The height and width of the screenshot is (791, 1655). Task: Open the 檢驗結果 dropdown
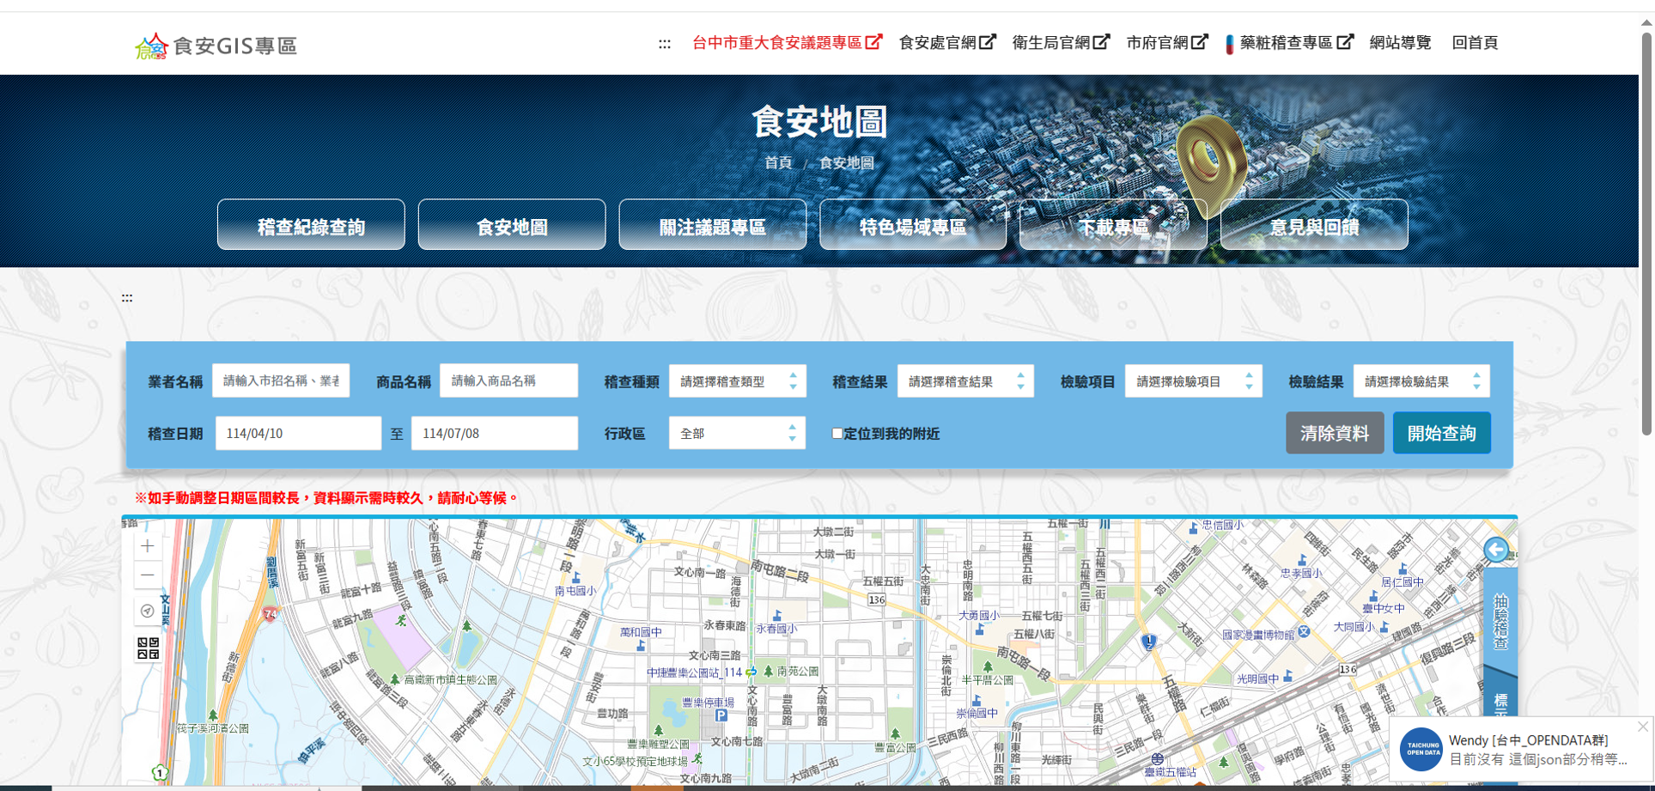click(1421, 380)
